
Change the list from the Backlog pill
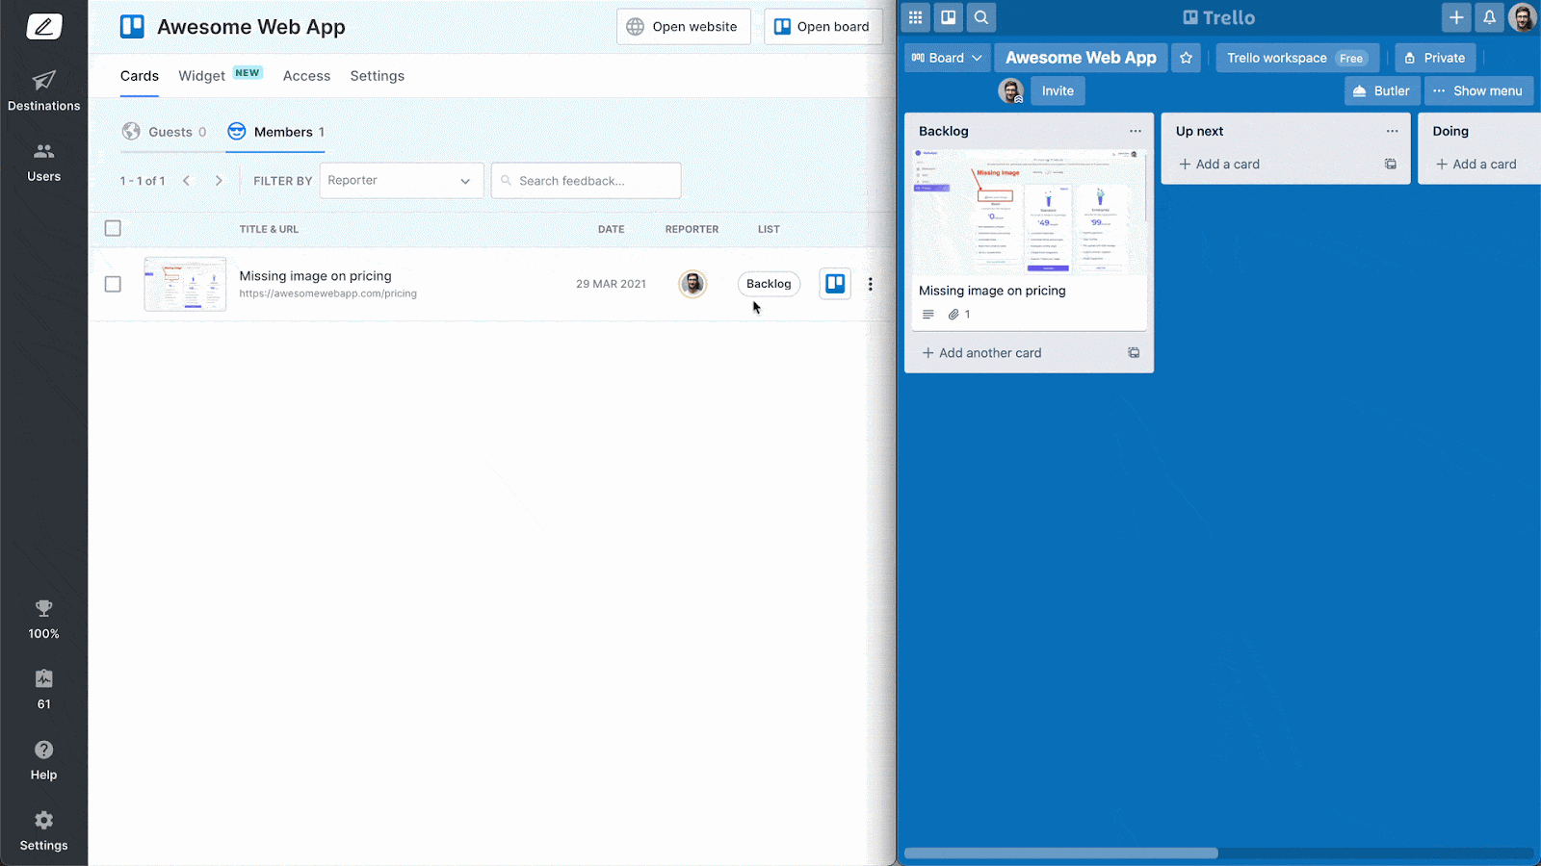point(769,284)
